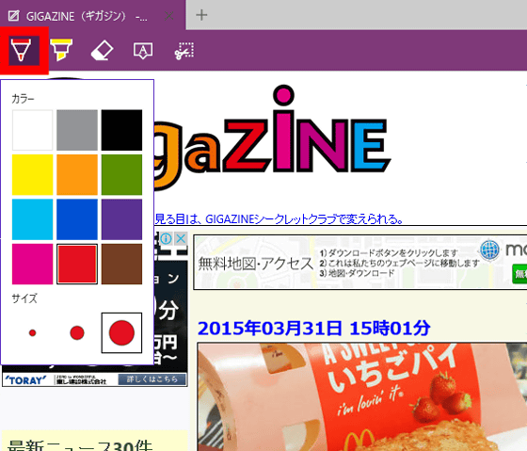This screenshot has width=527, height=451.
Task: Close the GIGAZINE tab
Action: 169,15
